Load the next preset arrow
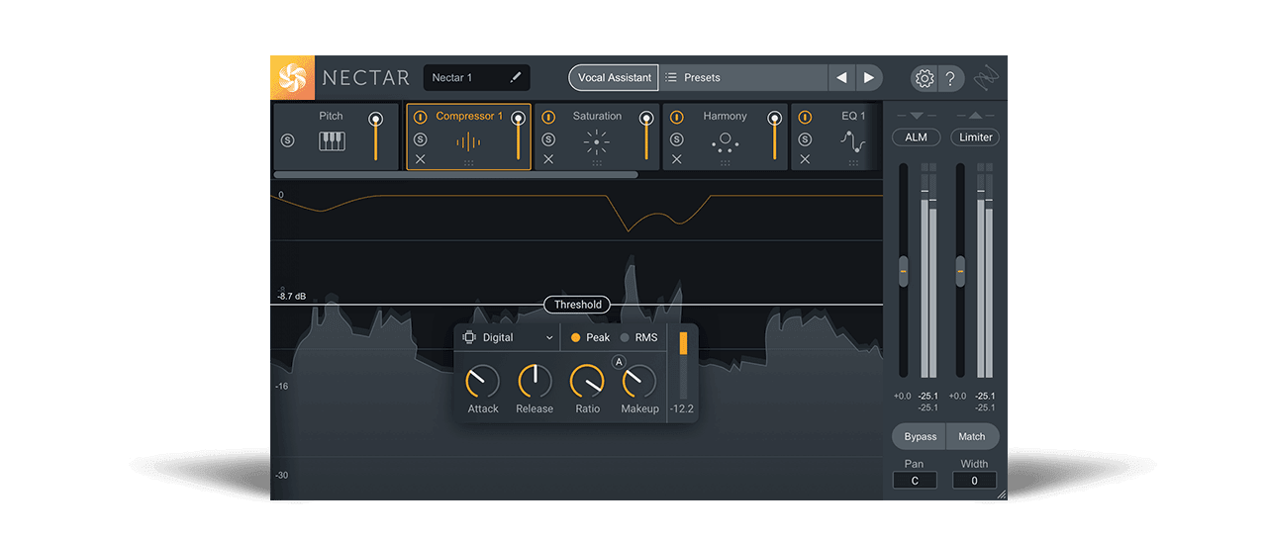 (868, 77)
